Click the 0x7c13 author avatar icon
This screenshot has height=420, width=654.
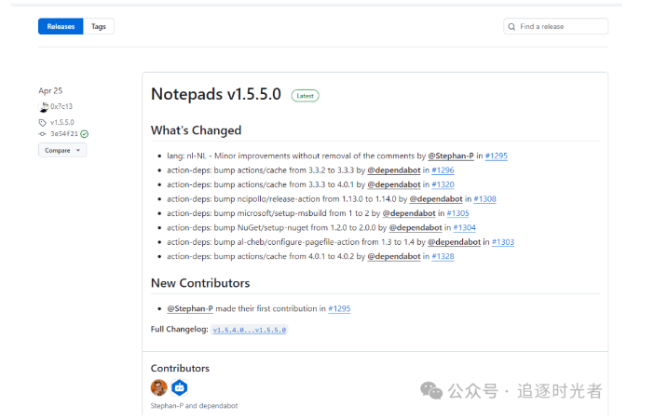coord(43,107)
